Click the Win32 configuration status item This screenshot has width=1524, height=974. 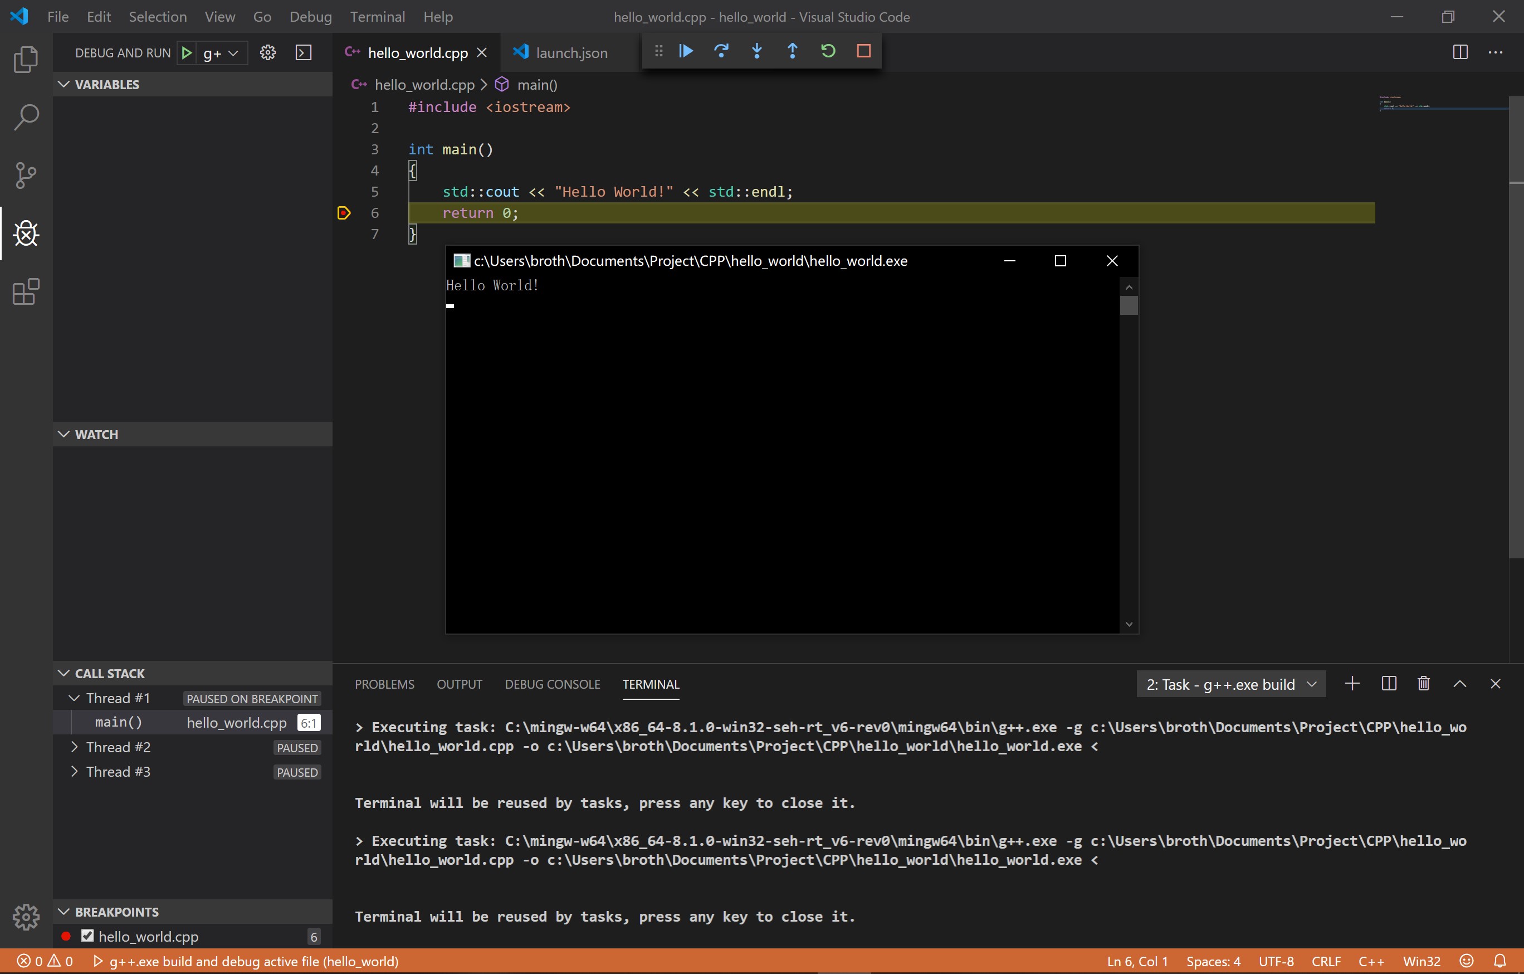pos(1422,961)
